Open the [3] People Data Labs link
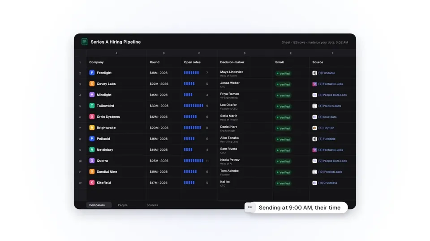Image resolution: width=430 pixels, height=241 pixels. pyautogui.click(x=333, y=95)
